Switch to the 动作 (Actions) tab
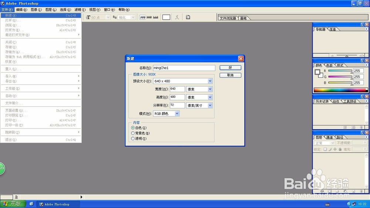The image size is (370, 208). pos(336,101)
